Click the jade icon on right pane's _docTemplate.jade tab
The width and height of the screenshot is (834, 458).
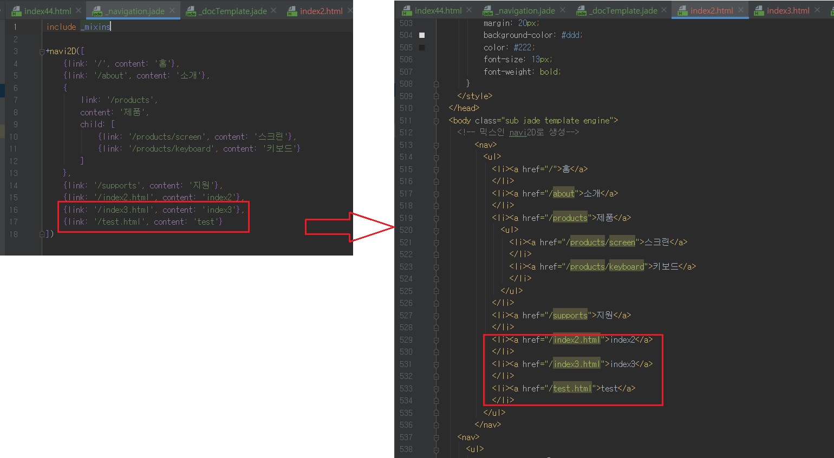581,11
